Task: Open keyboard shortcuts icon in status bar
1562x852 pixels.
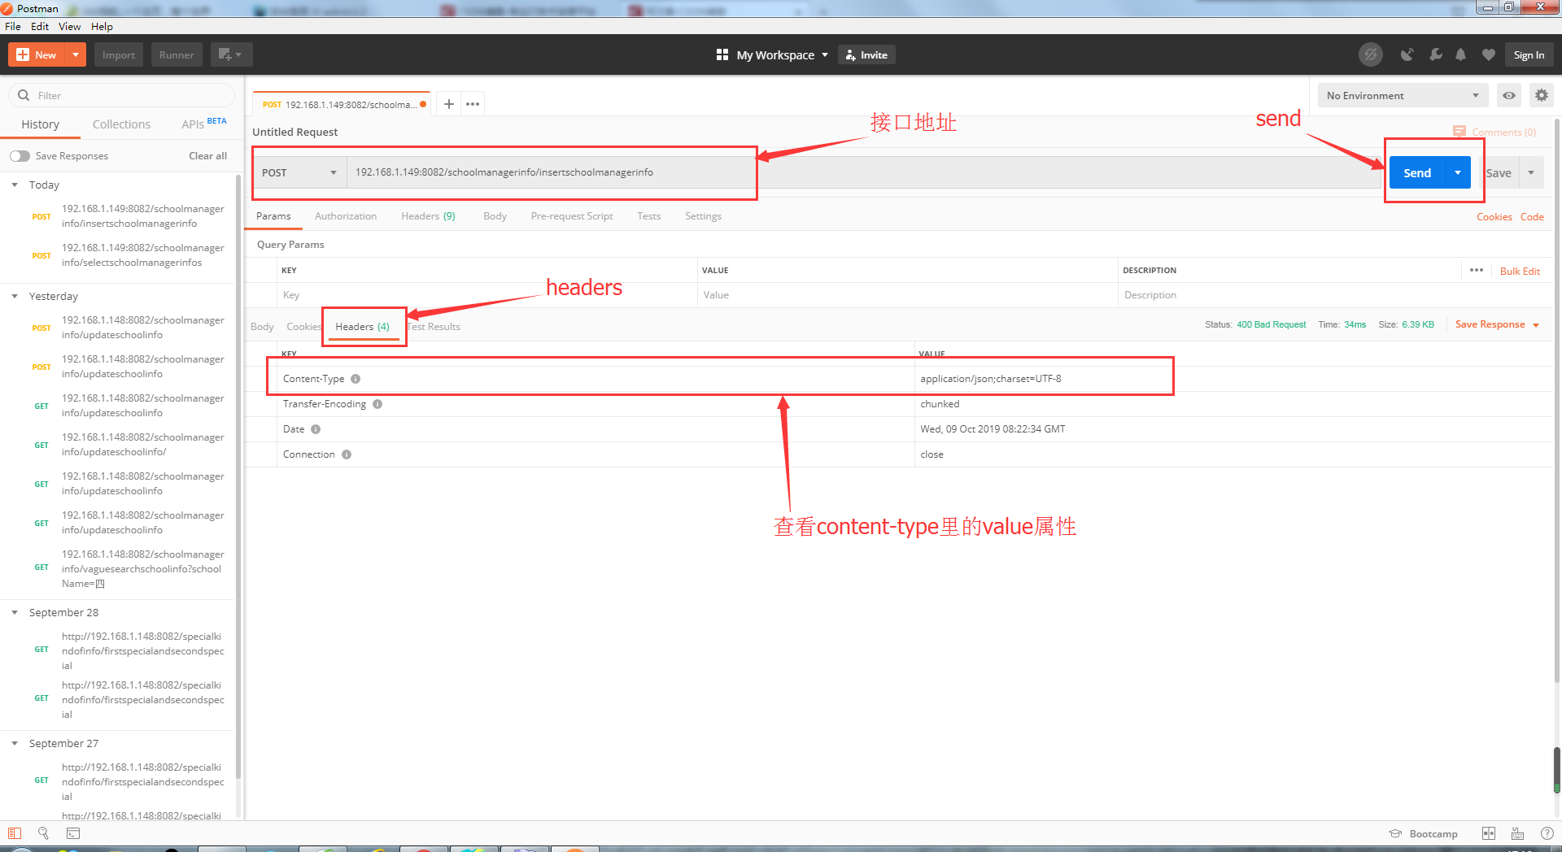Action: [1517, 833]
